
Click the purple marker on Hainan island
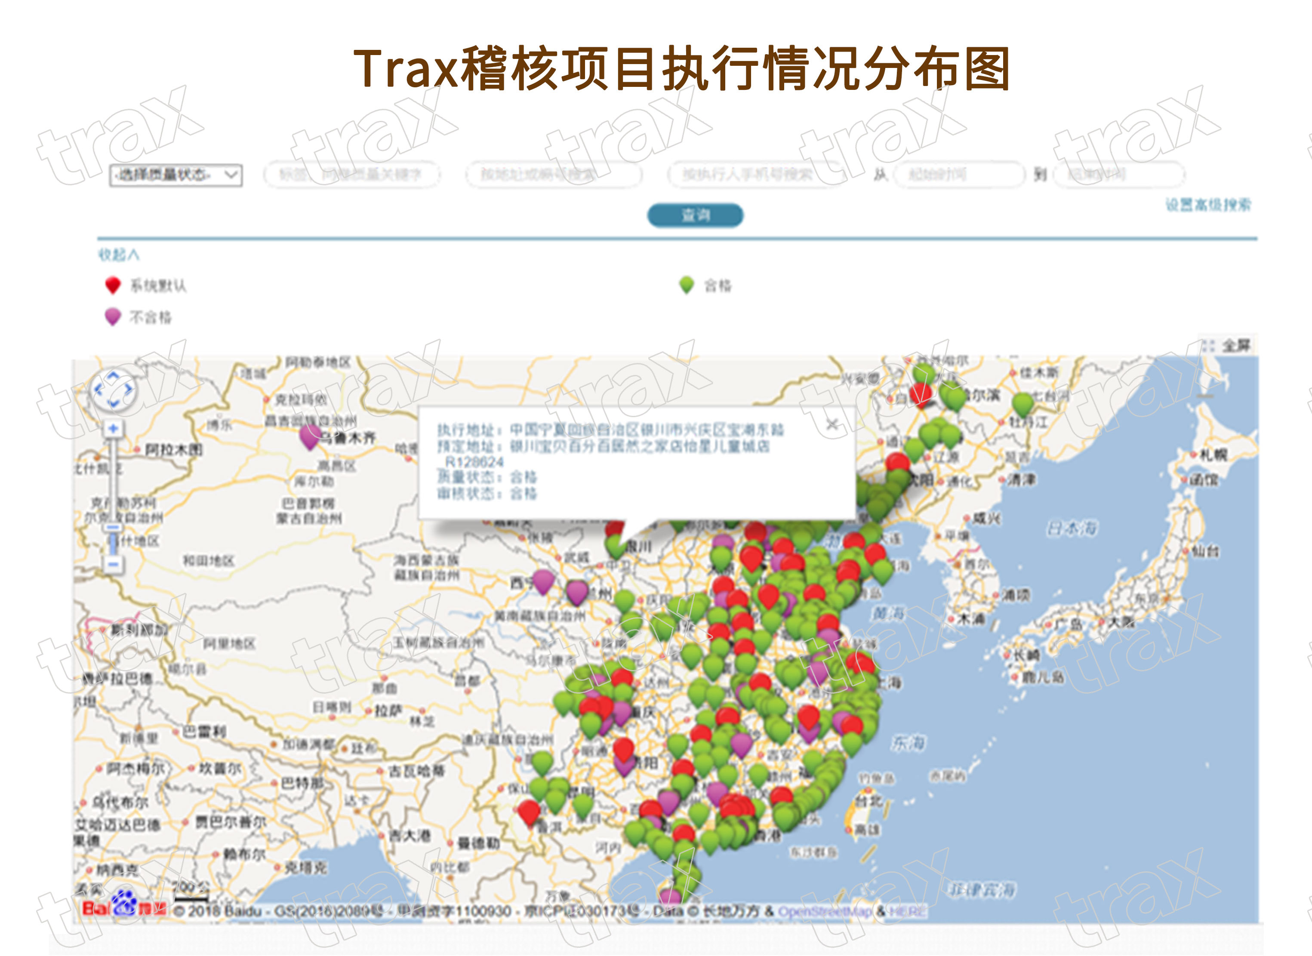tap(670, 896)
